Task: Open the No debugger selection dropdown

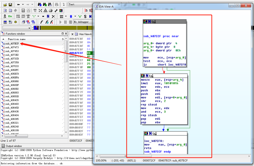Action: [x=83, y=22]
